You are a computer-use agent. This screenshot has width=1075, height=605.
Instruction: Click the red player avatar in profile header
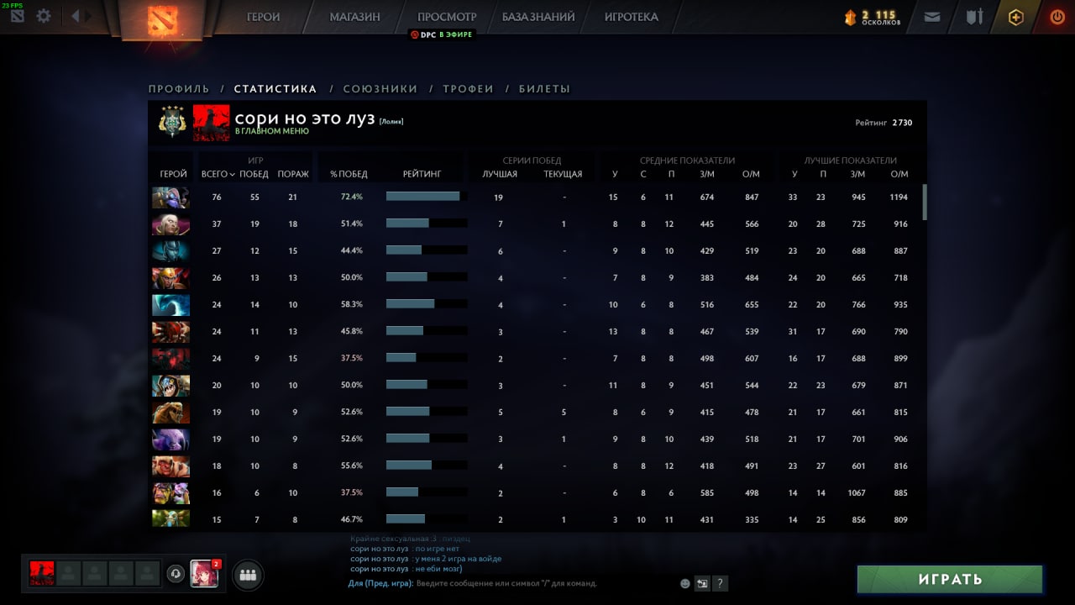coord(211,123)
